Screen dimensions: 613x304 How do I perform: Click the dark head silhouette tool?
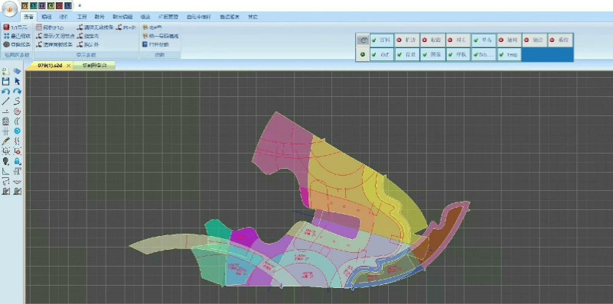[5, 161]
